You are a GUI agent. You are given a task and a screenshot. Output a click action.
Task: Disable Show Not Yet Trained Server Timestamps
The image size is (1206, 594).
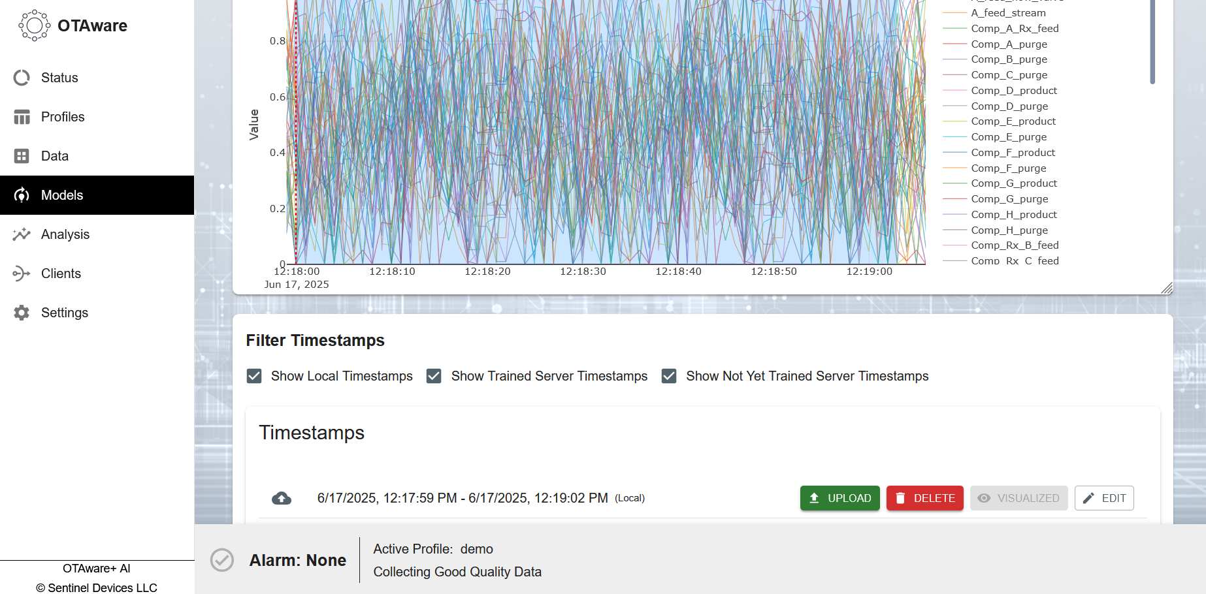pyautogui.click(x=669, y=376)
